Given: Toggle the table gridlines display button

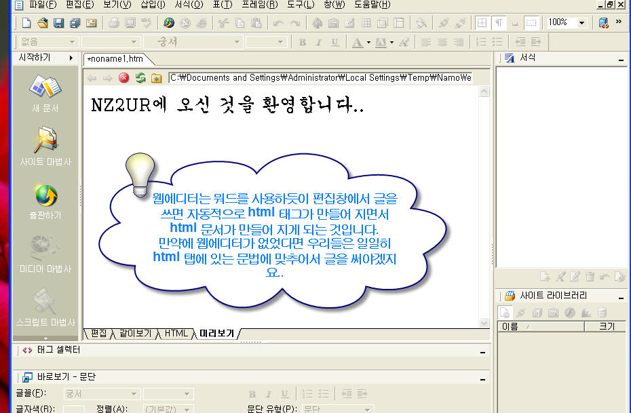Looking at the screenshot, I should pos(482,22).
